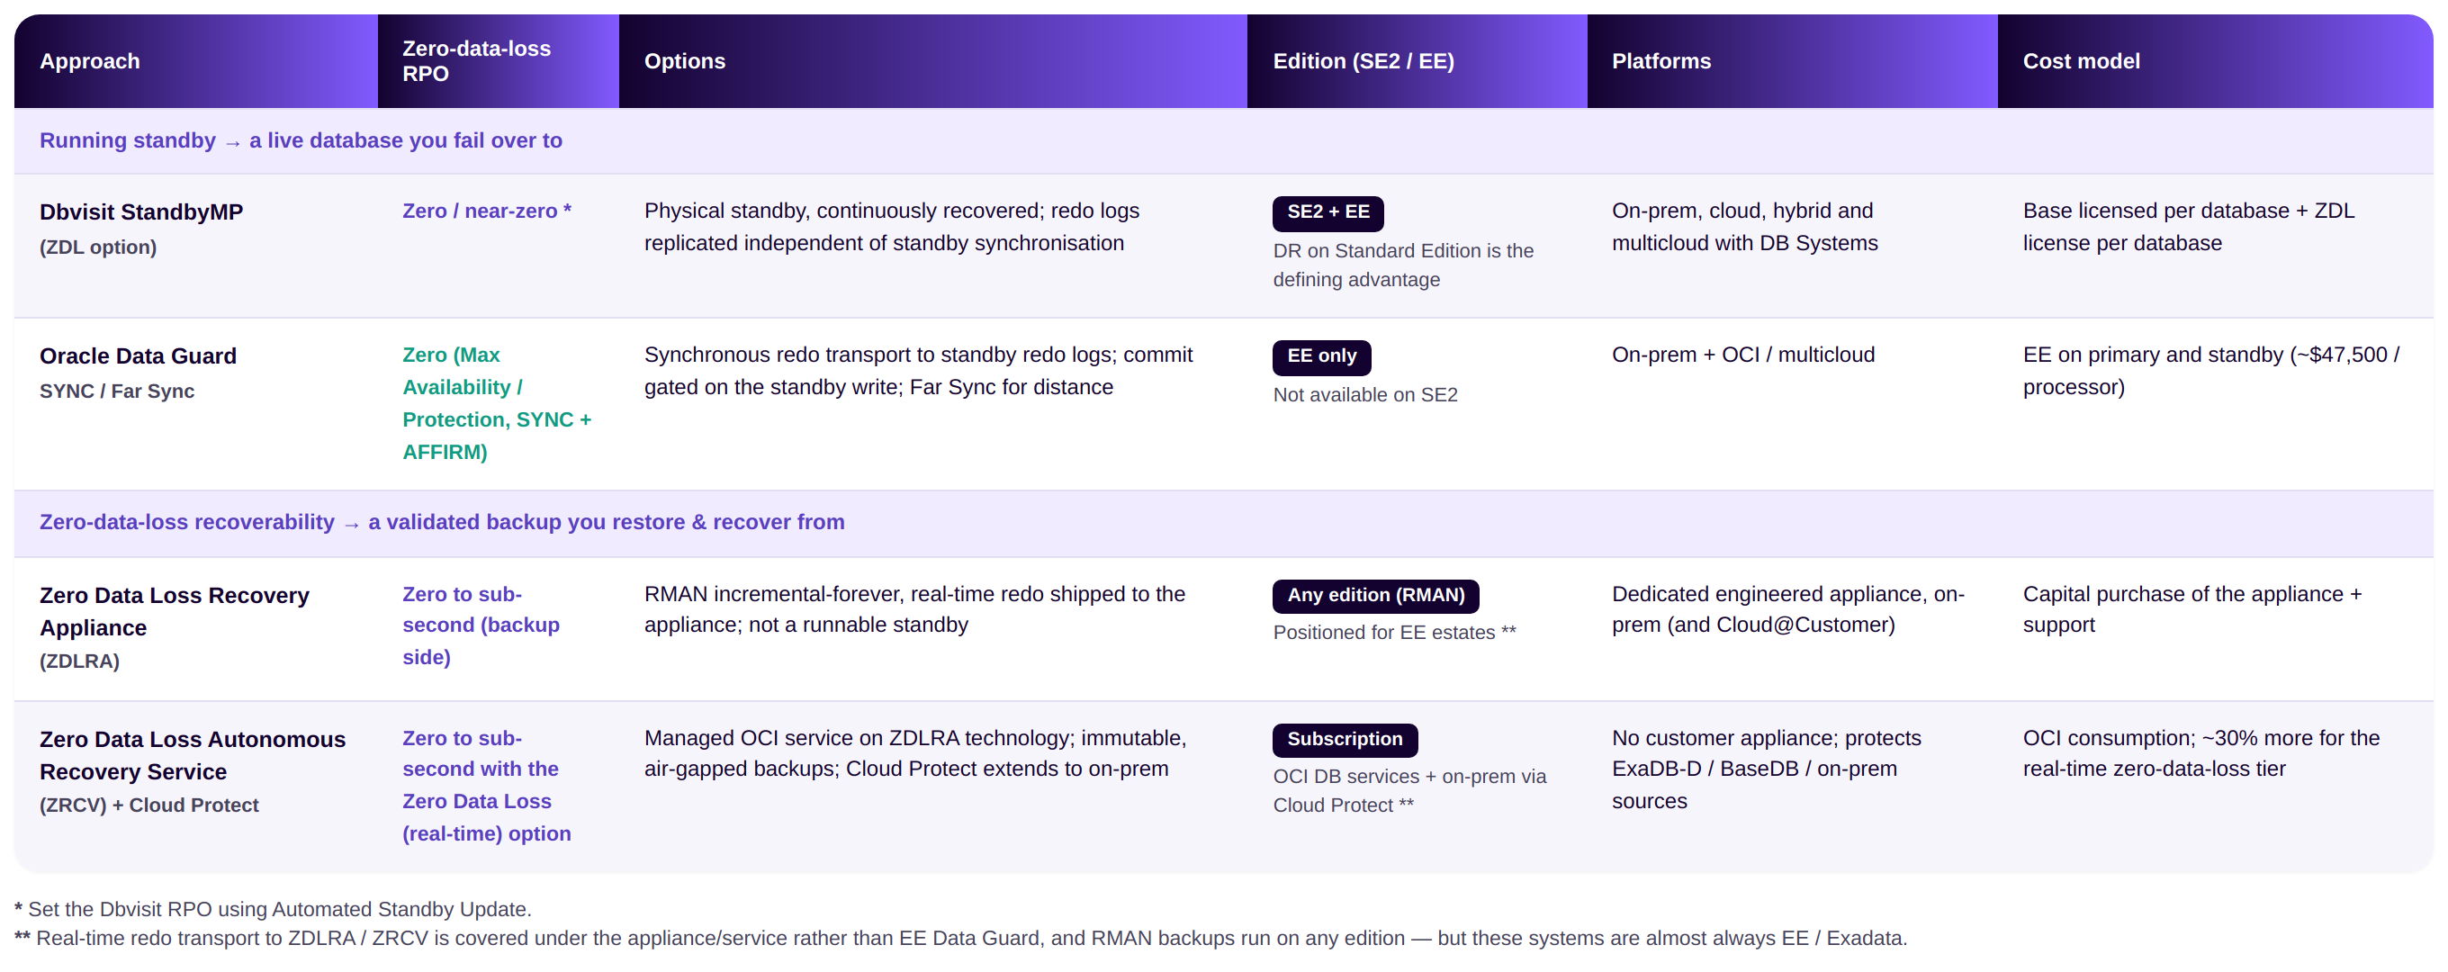Click the Approach column header

pos(196,61)
